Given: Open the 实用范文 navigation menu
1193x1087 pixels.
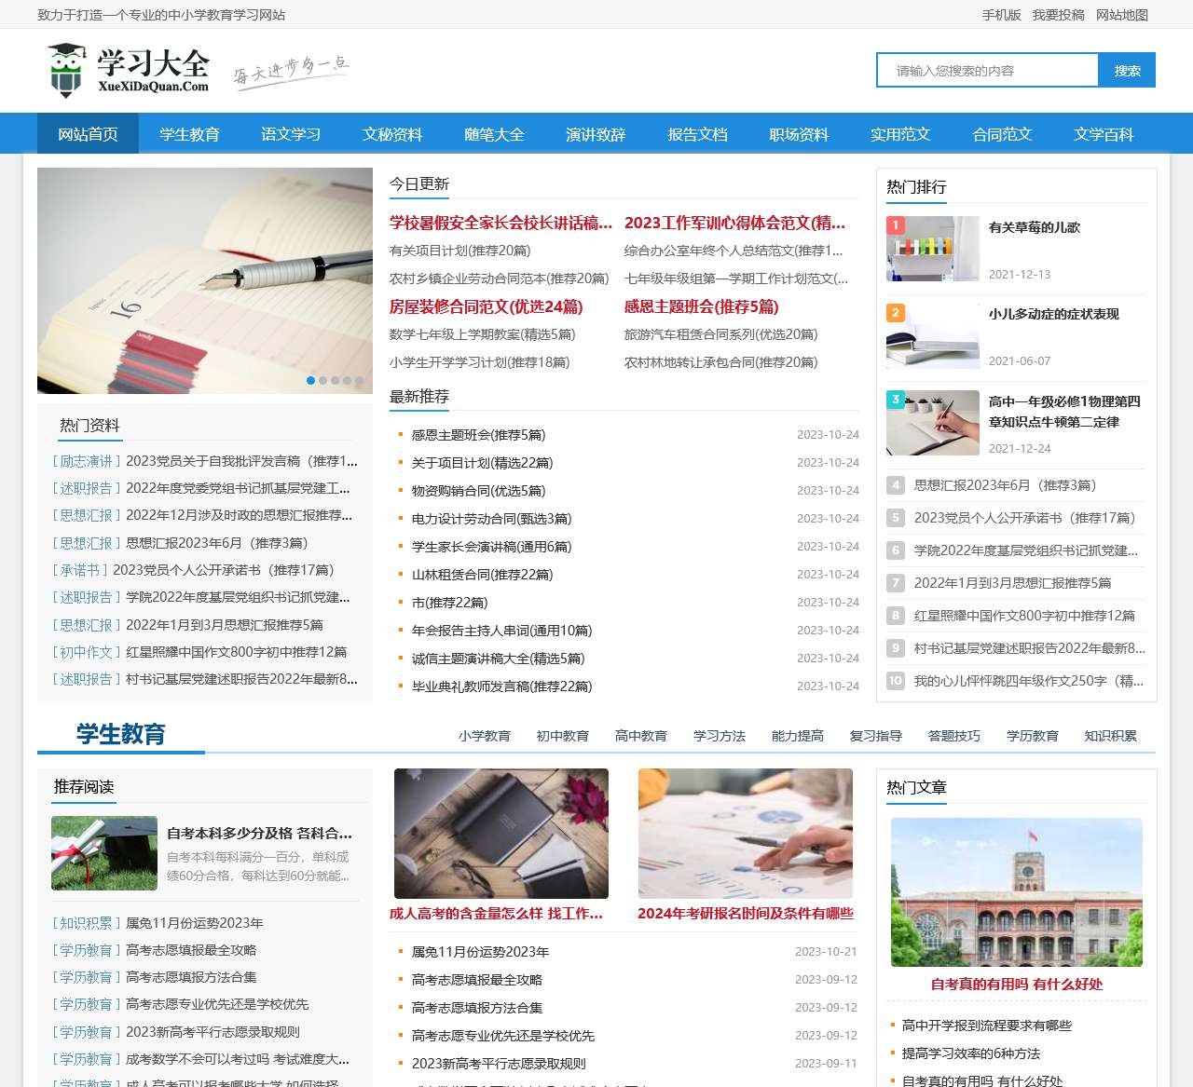Looking at the screenshot, I should [900, 134].
